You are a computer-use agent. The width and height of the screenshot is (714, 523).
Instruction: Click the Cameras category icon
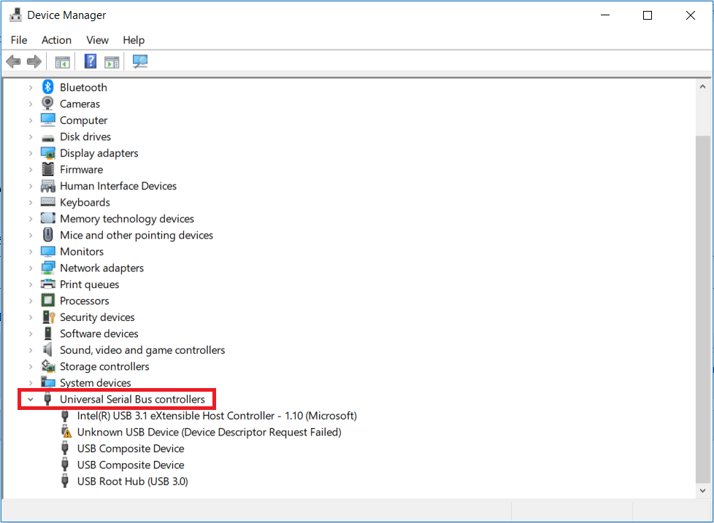coord(48,104)
